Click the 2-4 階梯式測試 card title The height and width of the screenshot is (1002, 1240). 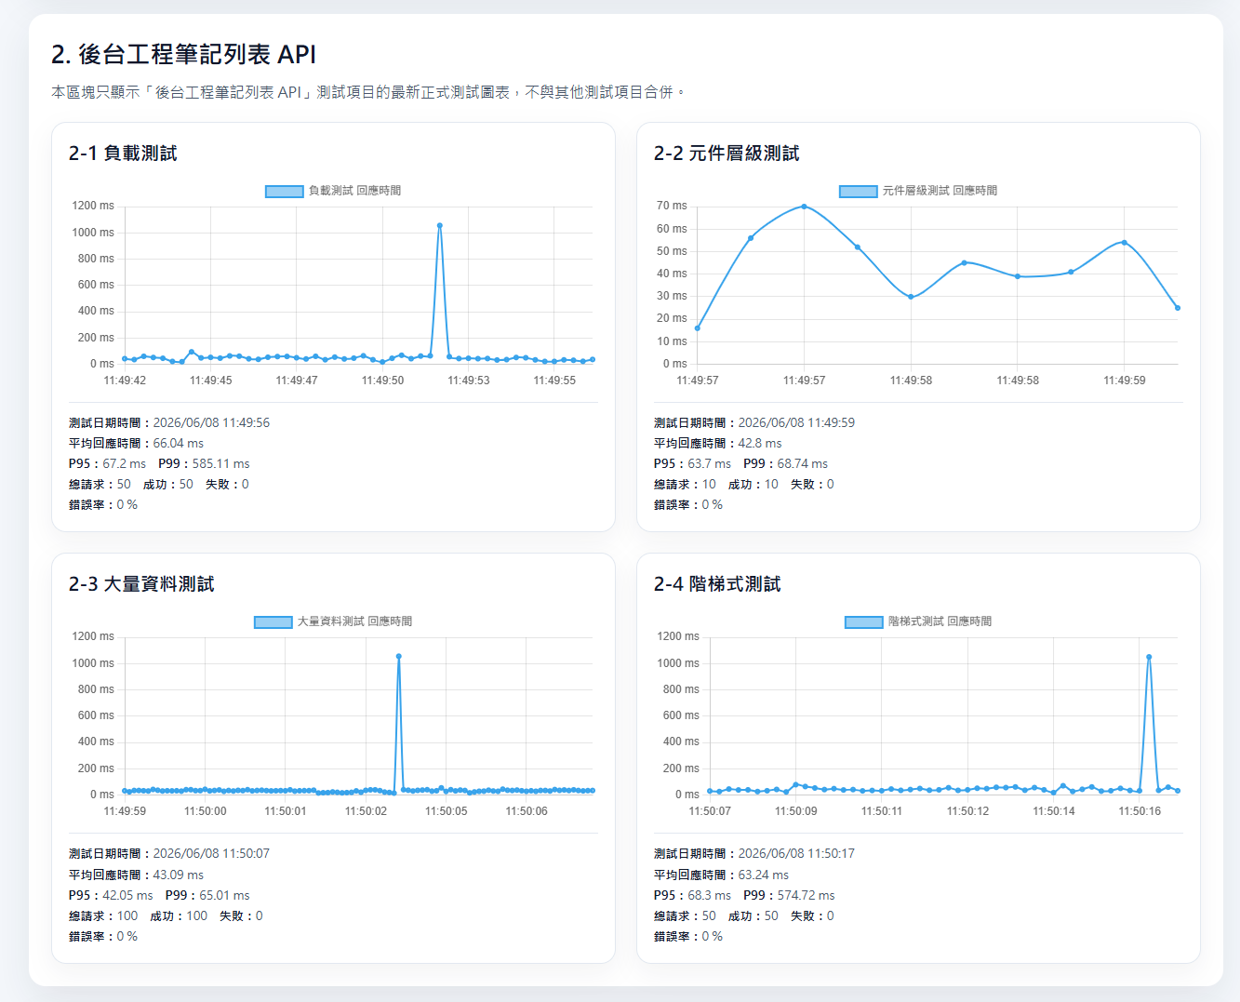(x=717, y=584)
